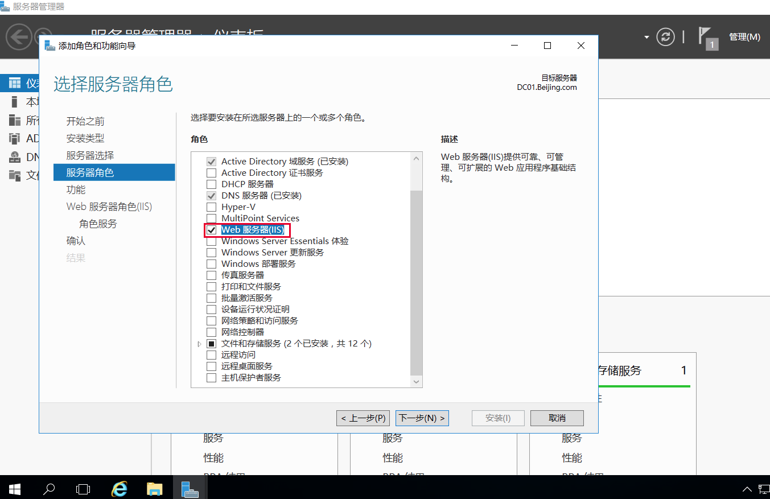Check the DHCP 服务器 role checkbox
Image resolution: width=770 pixels, height=499 pixels.
(x=212, y=184)
